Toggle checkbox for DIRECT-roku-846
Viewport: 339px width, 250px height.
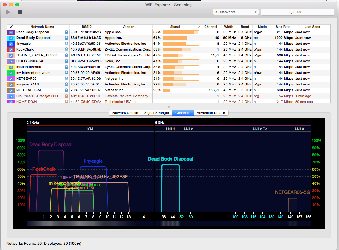pyautogui.click(x=11, y=61)
